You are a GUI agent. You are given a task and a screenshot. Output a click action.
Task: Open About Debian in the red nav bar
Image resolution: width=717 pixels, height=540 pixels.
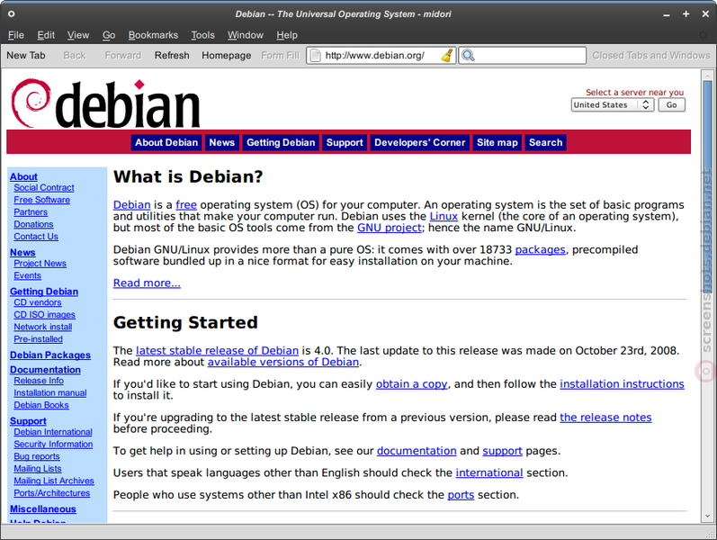click(x=166, y=142)
